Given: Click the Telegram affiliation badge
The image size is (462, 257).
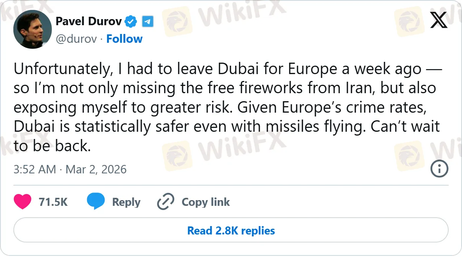Looking at the screenshot, I should point(148,21).
